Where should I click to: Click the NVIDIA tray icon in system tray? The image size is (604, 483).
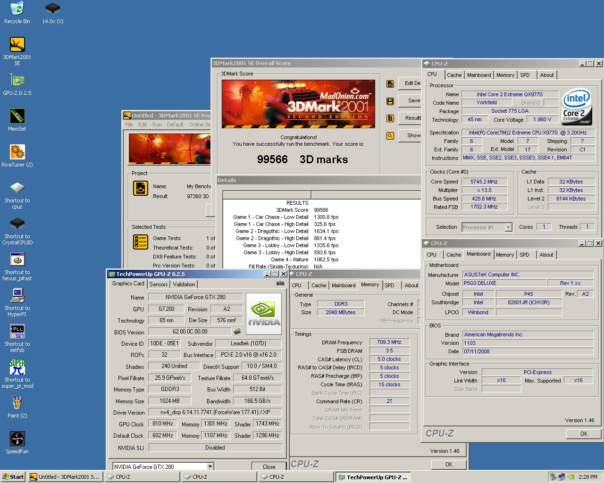point(571,477)
